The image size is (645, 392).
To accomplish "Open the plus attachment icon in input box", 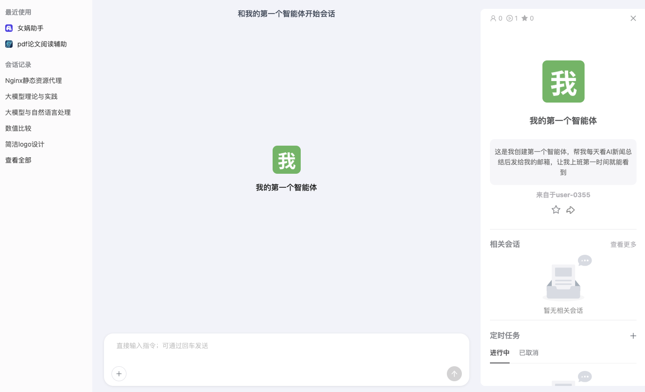I will pyautogui.click(x=119, y=374).
